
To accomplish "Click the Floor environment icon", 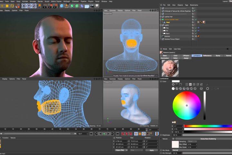I will click(x=87, y=6).
